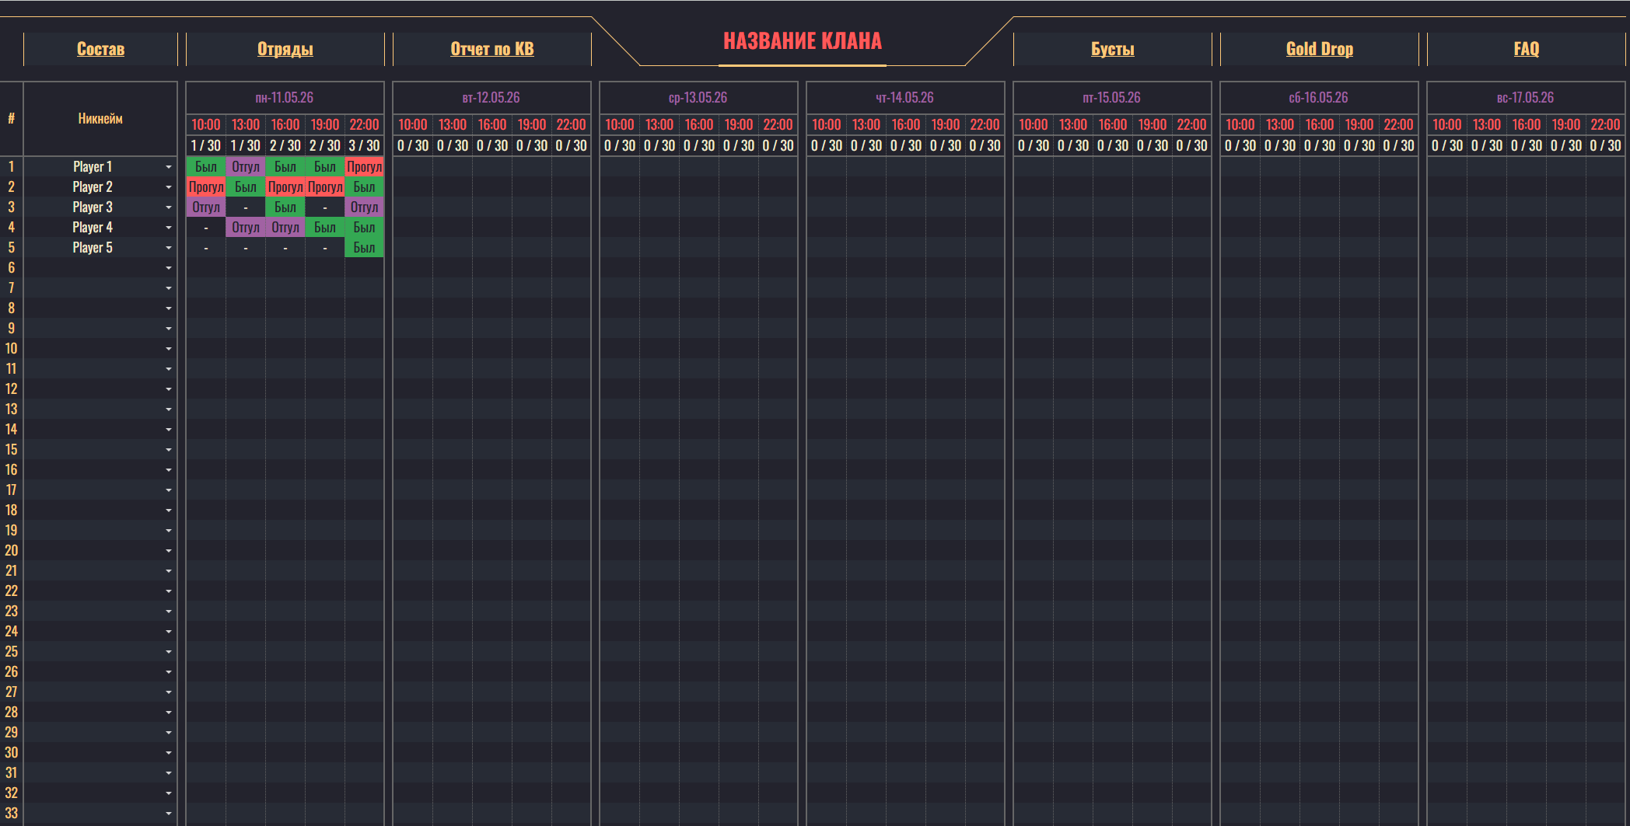Select row number 25

click(11, 652)
